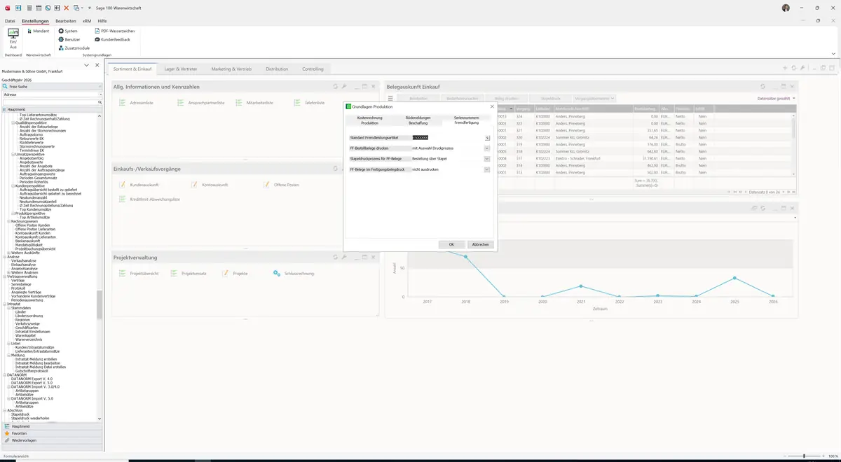This screenshot has width=841, height=462.
Task: Open Zusatzmodule in ribbon
Action: (74, 48)
